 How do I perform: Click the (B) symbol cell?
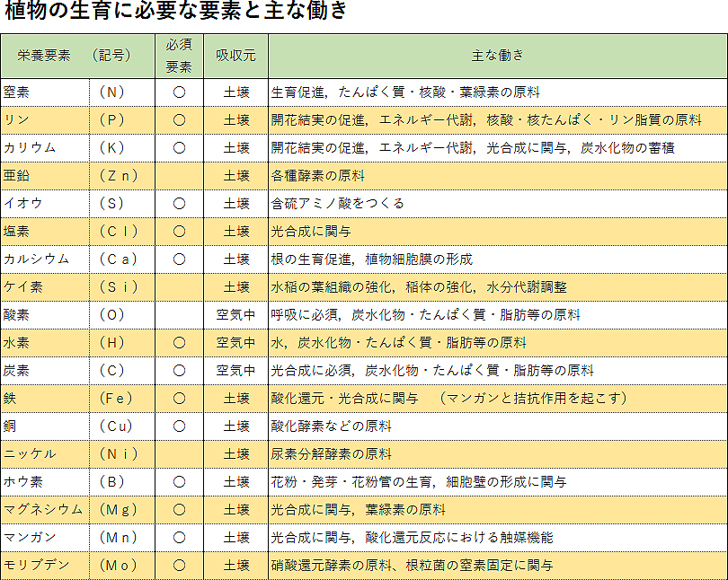pos(122,482)
